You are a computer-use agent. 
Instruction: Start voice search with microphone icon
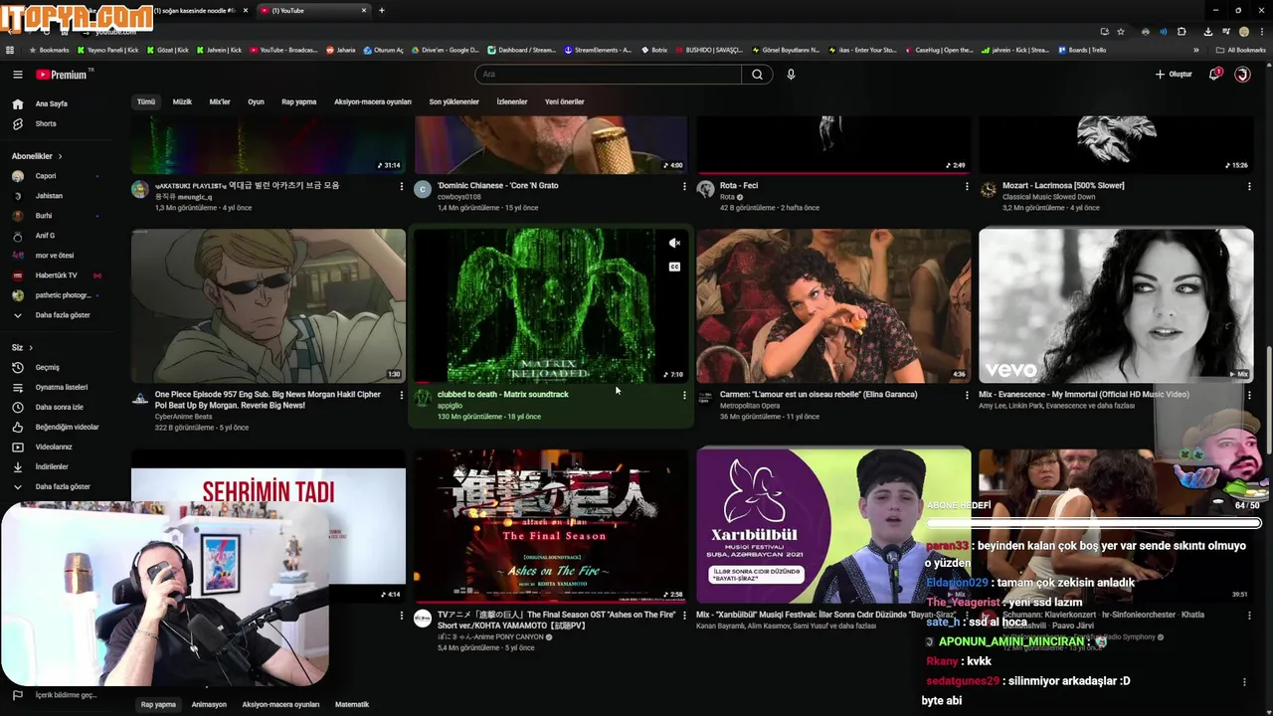(791, 75)
